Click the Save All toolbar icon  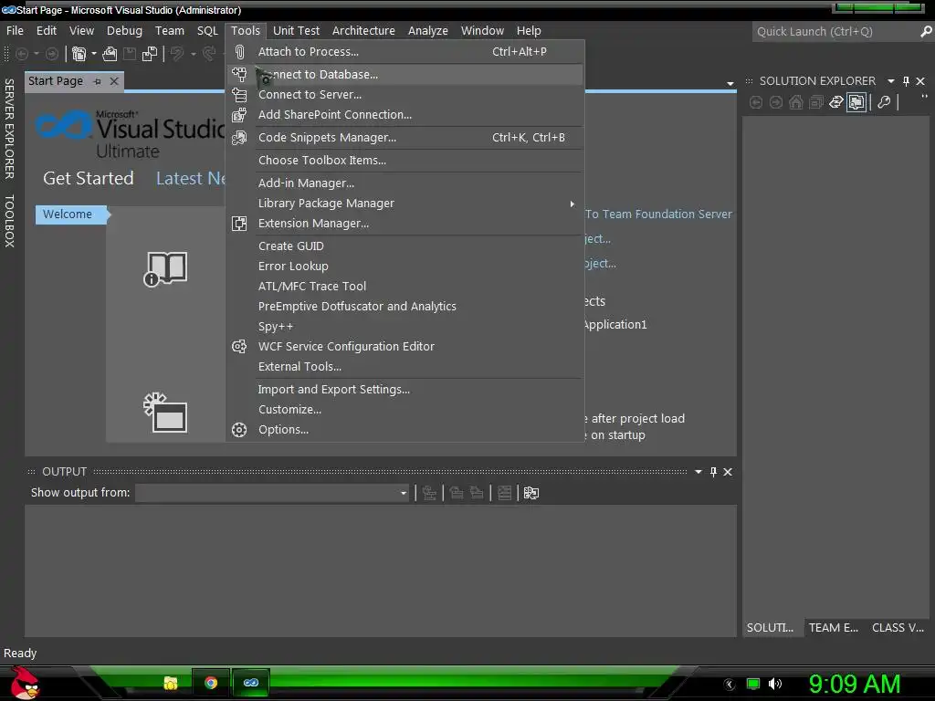pyautogui.click(x=149, y=54)
